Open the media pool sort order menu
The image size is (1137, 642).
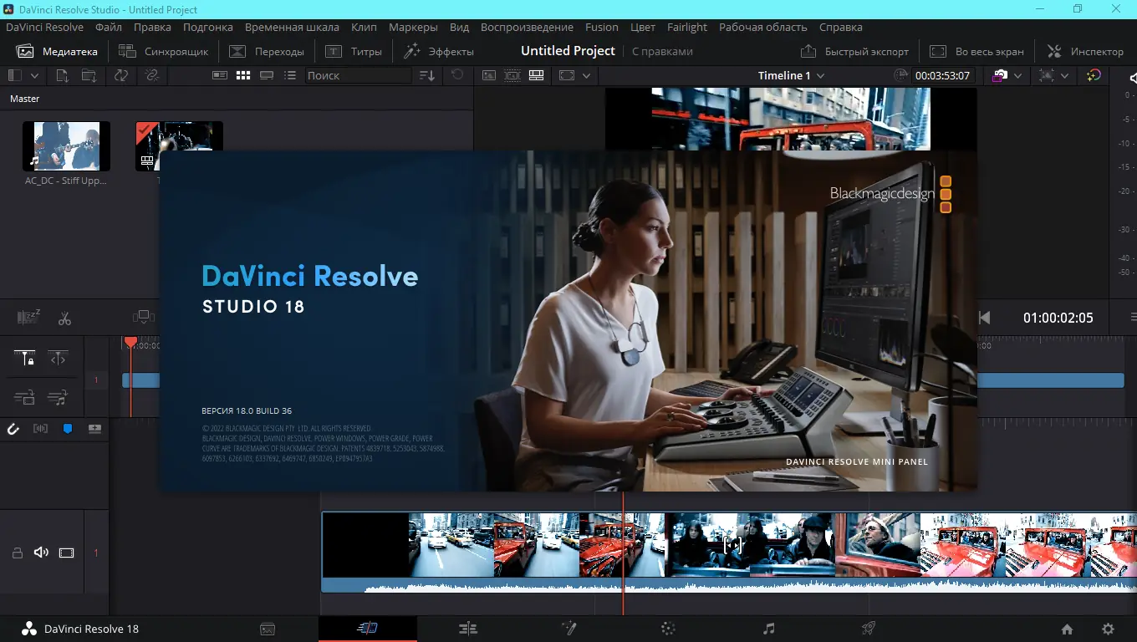pos(426,75)
